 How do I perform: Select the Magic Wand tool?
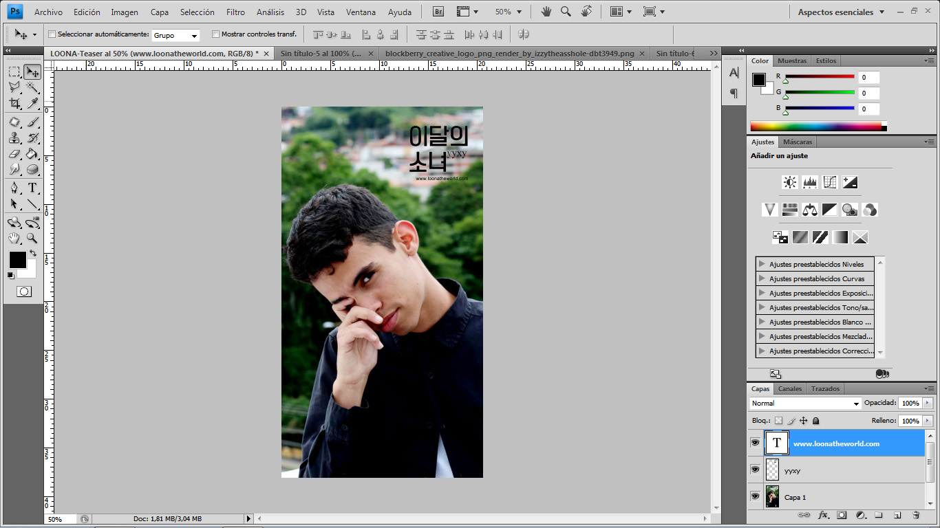[x=32, y=87]
